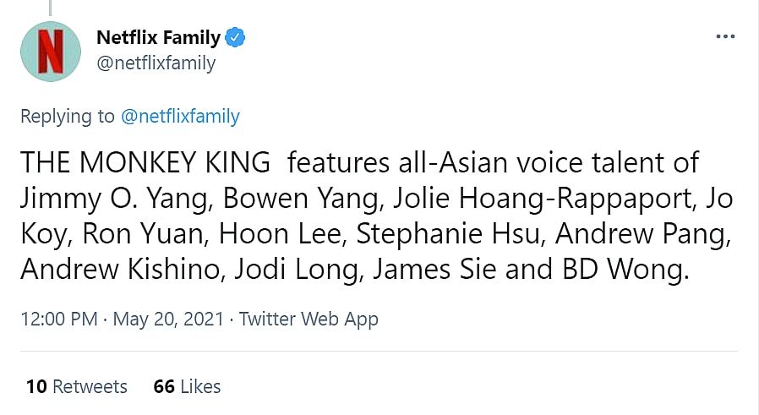Click the name Jolie Hoang-Rappaport
759x415 pixels.
[507, 199]
